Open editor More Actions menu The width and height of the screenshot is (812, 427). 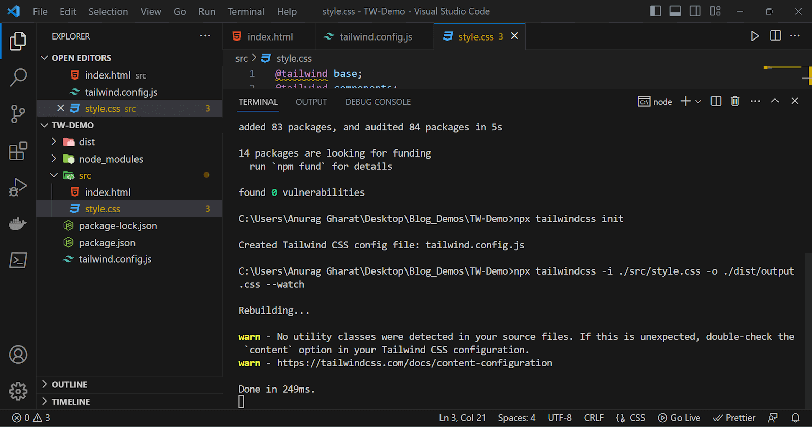[x=795, y=36]
